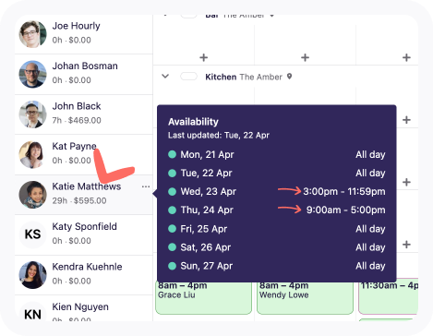The width and height of the screenshot is (433, 336).
Task: Click the 11:30am green shift card
Action: click(389, 297)
